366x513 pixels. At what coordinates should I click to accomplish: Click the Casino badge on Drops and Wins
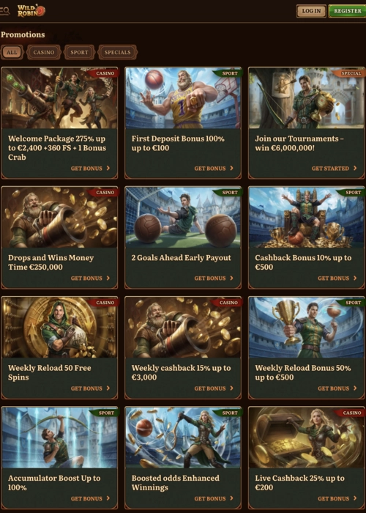click(x=105, y=192)
